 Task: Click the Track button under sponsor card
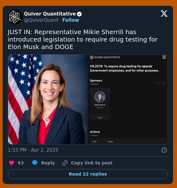point(100,118)
